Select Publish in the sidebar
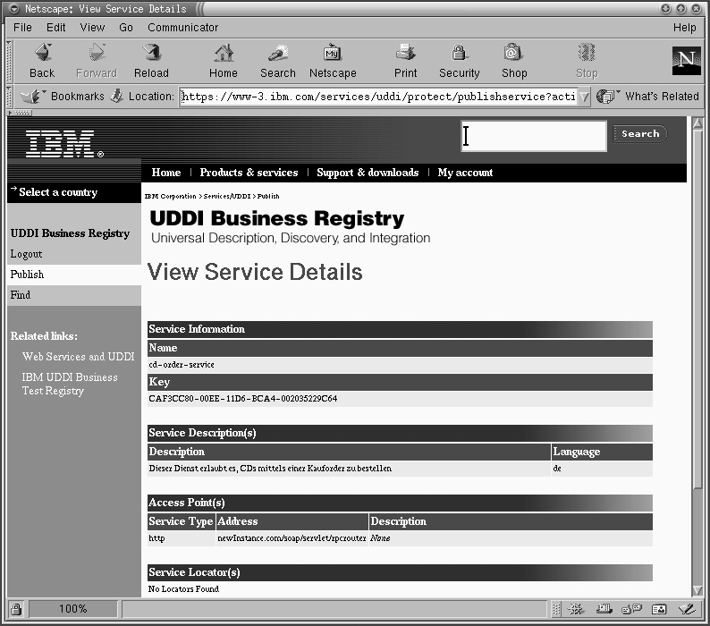Viewport: 710px width, 626px height. click(27, 275)
